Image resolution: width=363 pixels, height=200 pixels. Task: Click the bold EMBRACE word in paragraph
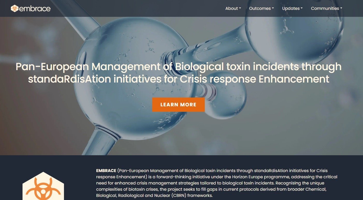[106, 171]
